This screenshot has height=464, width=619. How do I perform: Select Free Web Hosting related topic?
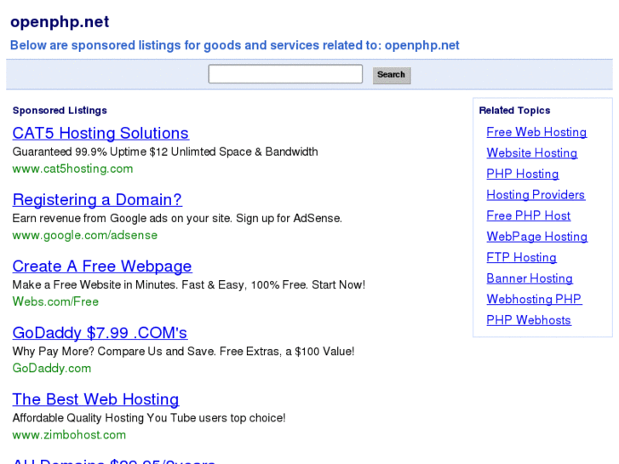pyautogui.click(x=536, y=132)
